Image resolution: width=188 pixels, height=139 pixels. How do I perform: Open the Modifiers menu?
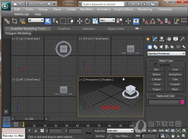click(87, 9)
